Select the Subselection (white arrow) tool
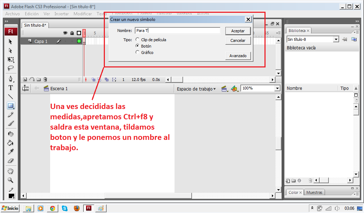364x213 pixels. 10,50
